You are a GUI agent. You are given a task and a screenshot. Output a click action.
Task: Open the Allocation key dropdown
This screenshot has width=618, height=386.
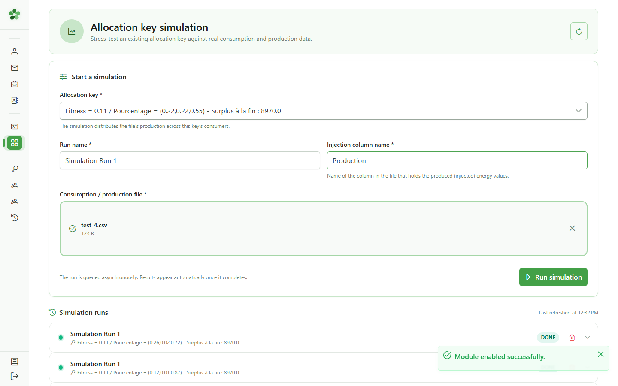(324, 111)
